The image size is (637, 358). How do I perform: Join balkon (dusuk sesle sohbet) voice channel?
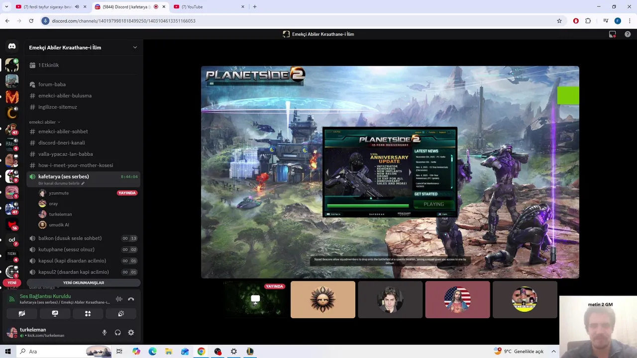point(83,238)
